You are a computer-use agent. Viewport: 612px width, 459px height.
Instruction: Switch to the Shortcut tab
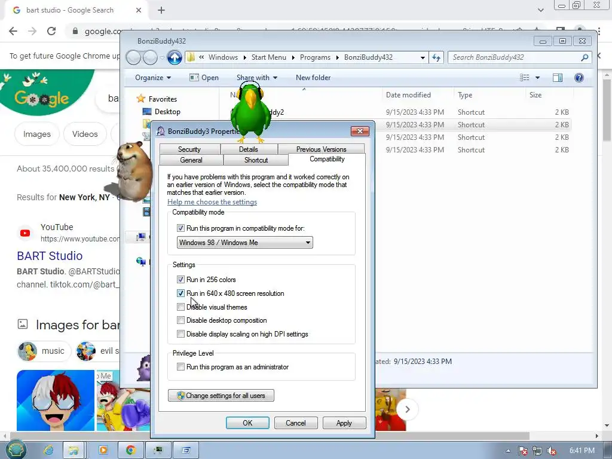coord(256,160)
